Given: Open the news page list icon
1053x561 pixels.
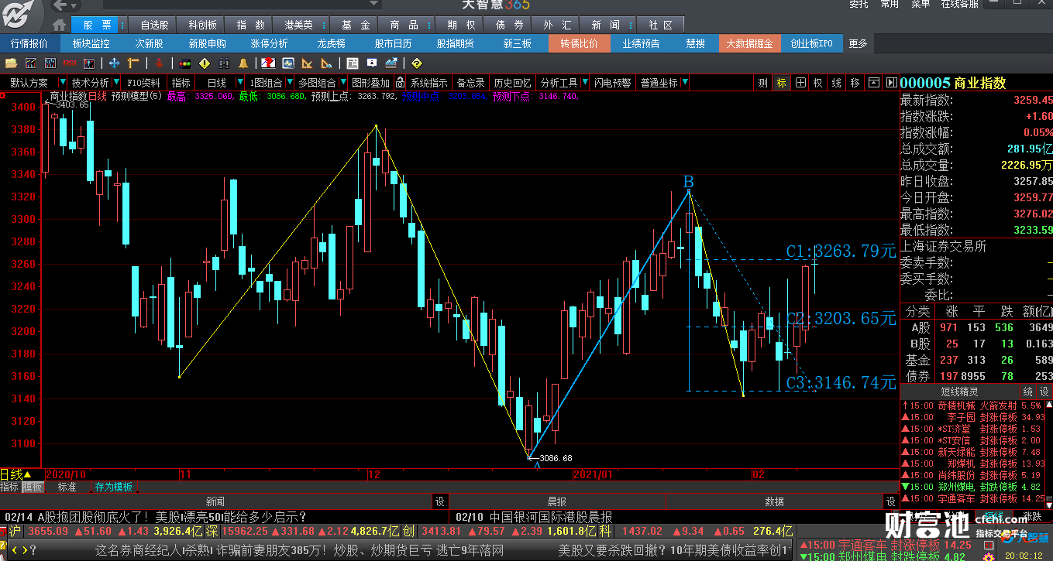Looking at the screenshot, I should [x=352, y=63].
